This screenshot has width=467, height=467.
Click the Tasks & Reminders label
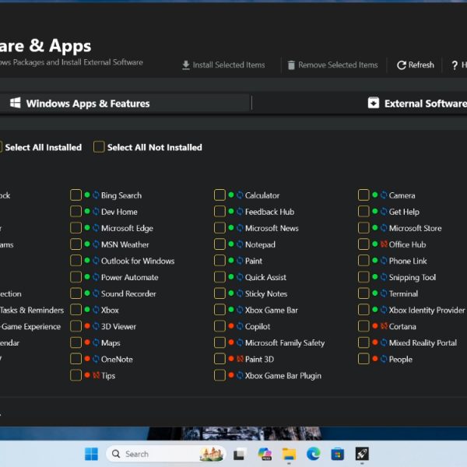pos(32,310)
